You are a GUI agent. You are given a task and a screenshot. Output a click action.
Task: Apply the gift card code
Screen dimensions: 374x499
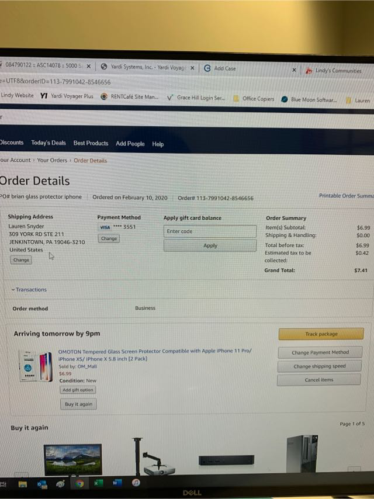pos(210,245)
